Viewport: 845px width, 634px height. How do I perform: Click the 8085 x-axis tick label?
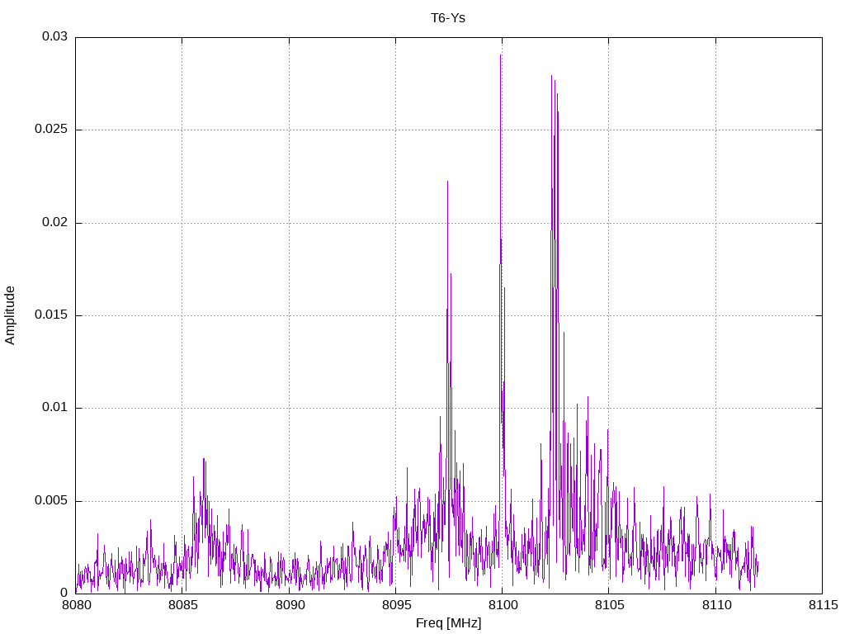tap(182, 605)
